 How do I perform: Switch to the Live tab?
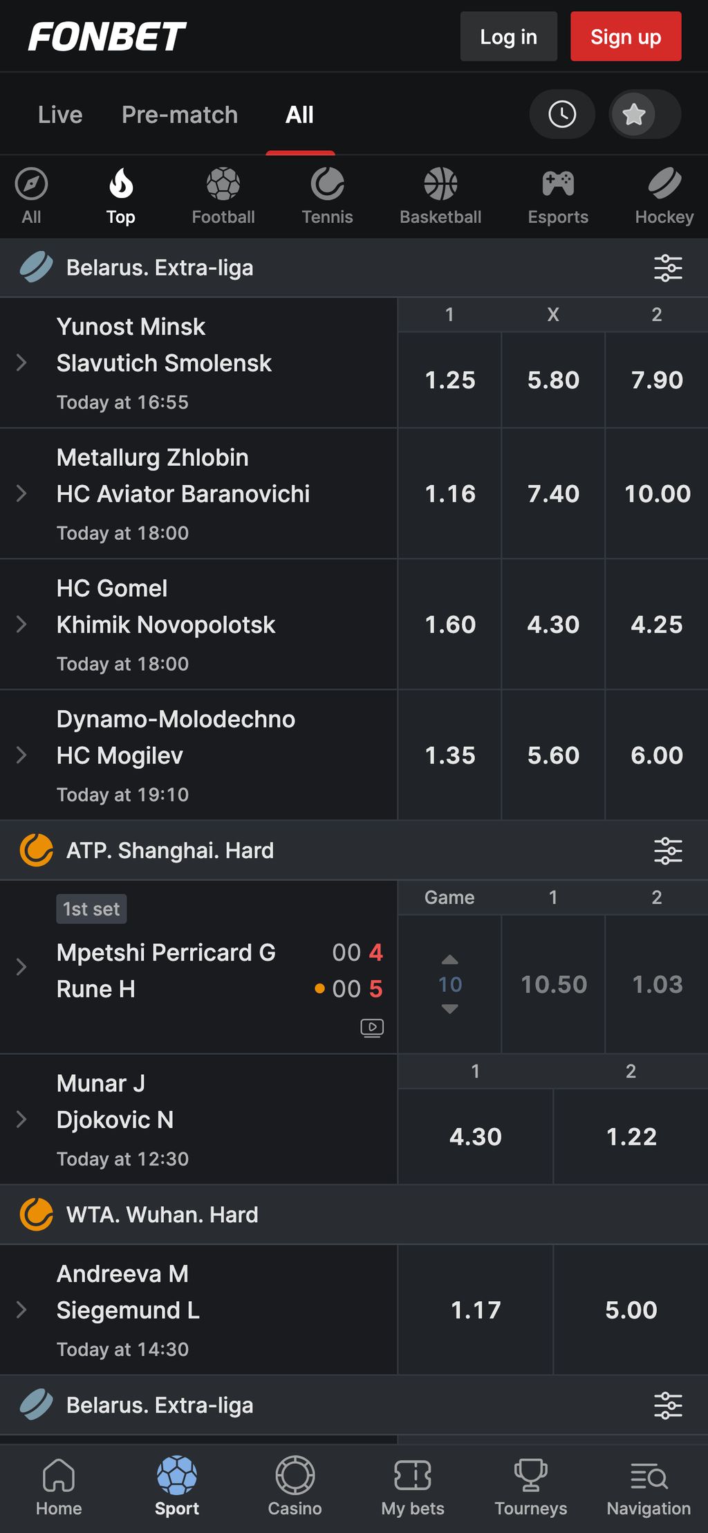(60, 115)
